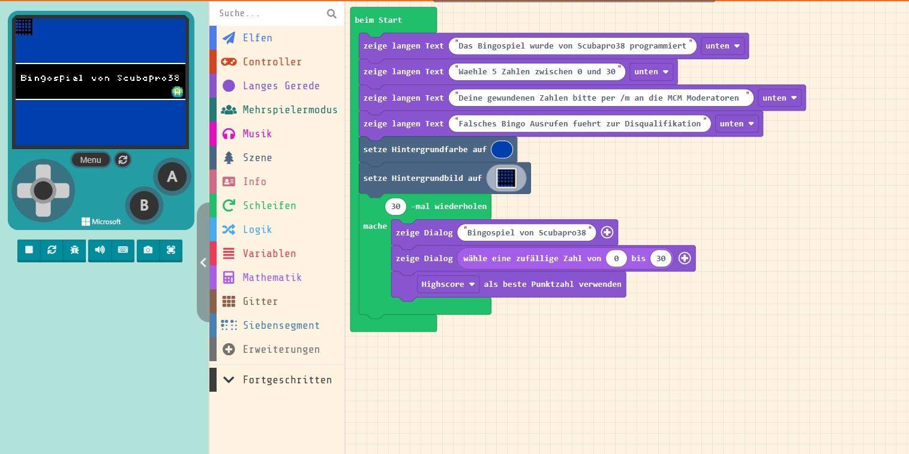This screenshot has height=454, width=909.
Task: Click the blue Hintergrundfarbe color swatch
Action: tap(502, 149)
